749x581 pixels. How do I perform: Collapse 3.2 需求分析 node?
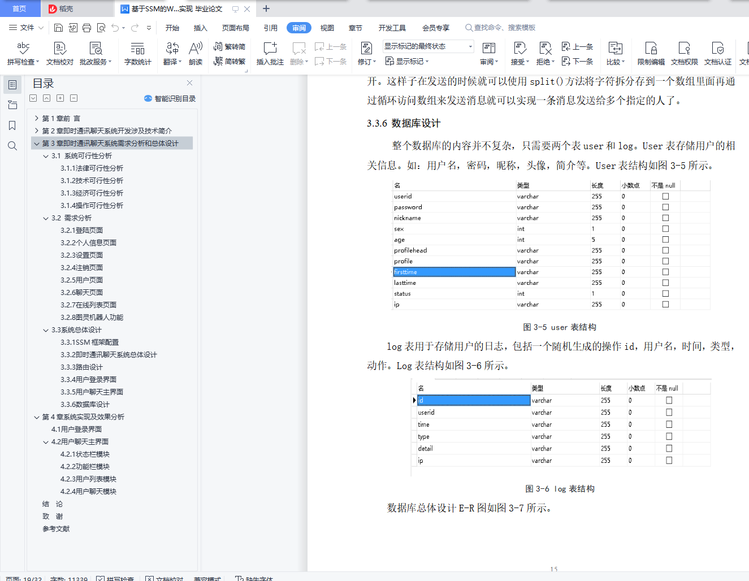(46, 218)
